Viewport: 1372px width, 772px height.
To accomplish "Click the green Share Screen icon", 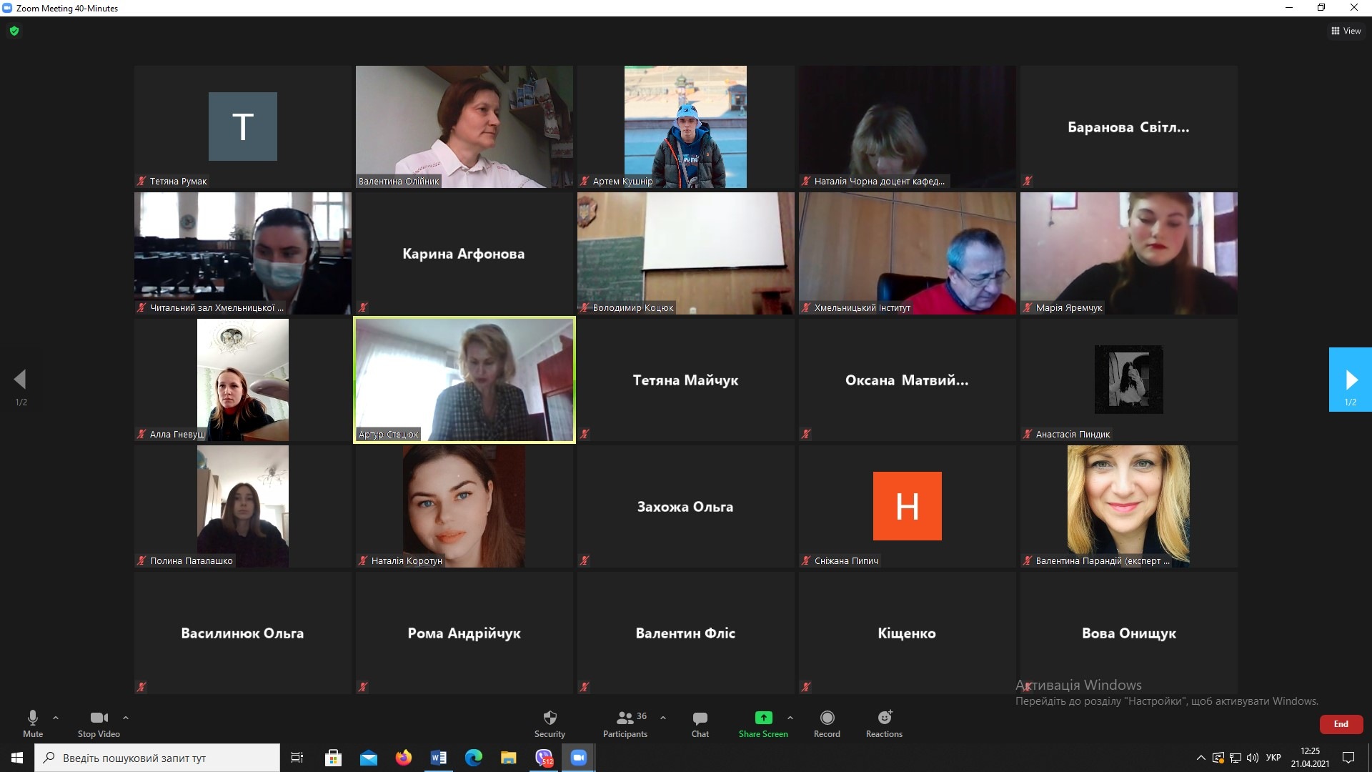I will (x=763, y=718).
